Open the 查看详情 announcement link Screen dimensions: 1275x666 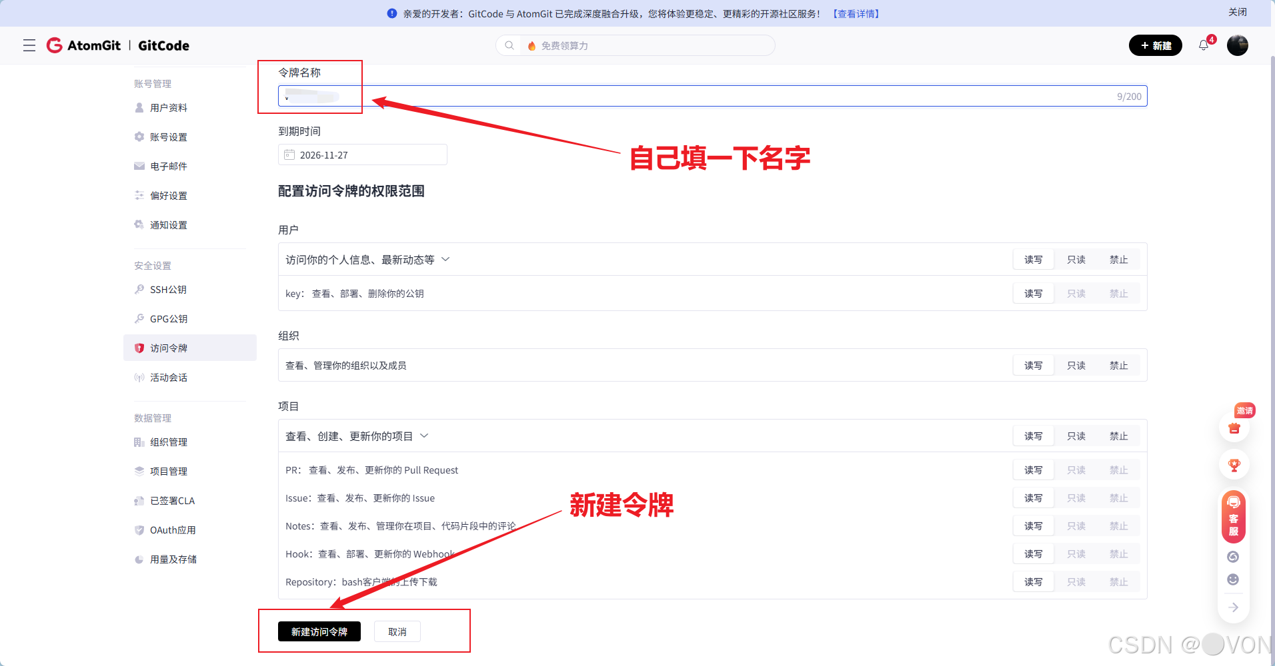(856, 13)
